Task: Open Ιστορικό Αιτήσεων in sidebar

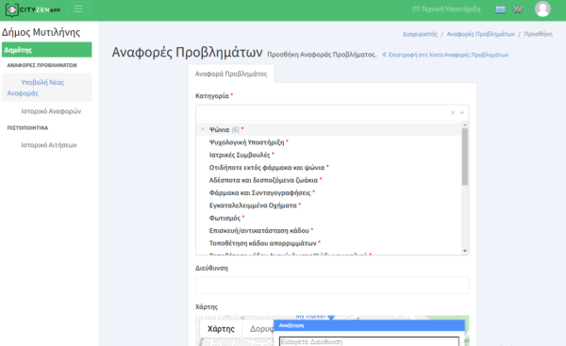Action: coord(49,145)
